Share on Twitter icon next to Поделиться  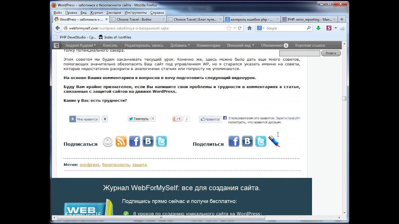261,142
